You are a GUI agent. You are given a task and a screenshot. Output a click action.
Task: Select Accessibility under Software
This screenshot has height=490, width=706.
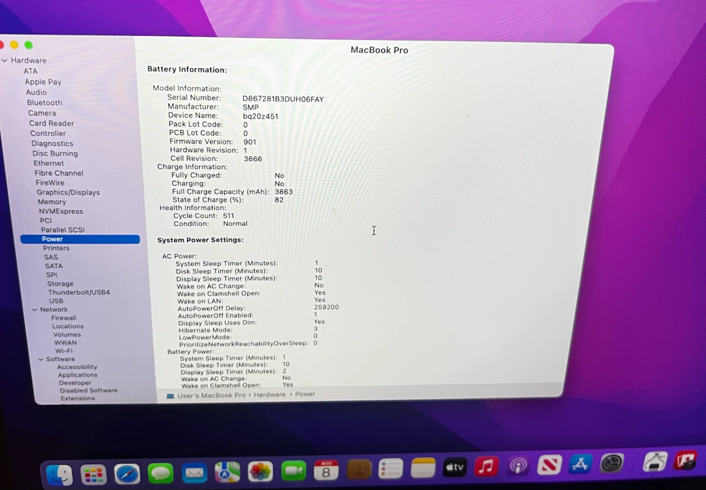coord(77,367)
